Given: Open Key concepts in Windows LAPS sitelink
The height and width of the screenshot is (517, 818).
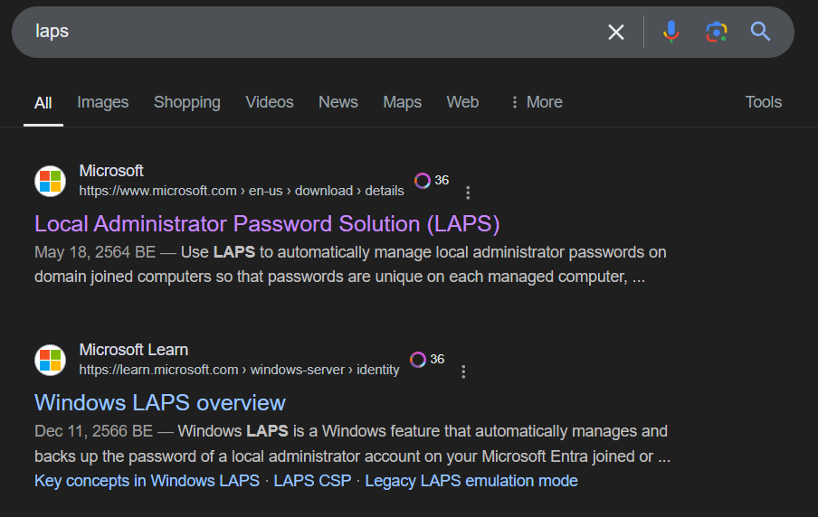Looking at the screenshot, I should tap(147, 481).
